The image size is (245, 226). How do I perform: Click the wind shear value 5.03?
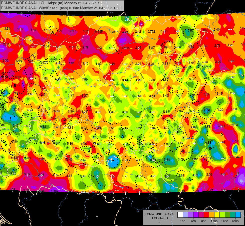(237, 173)
